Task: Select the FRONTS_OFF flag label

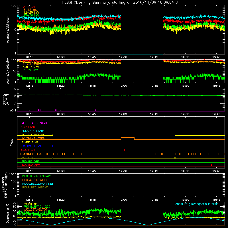Action: tap(30, 162)
